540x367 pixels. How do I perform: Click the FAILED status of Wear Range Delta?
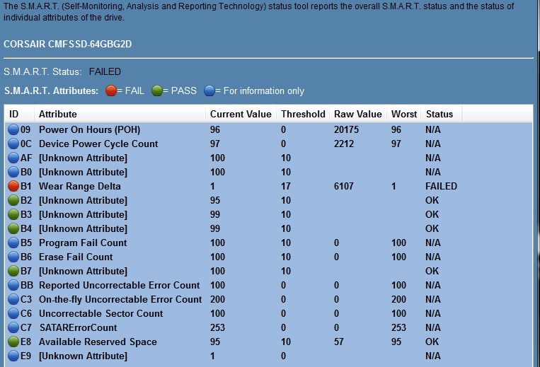pos(441,186)
